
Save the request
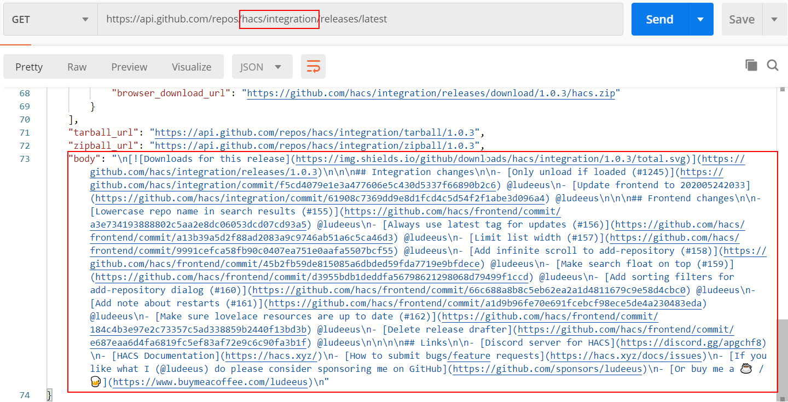741,19
